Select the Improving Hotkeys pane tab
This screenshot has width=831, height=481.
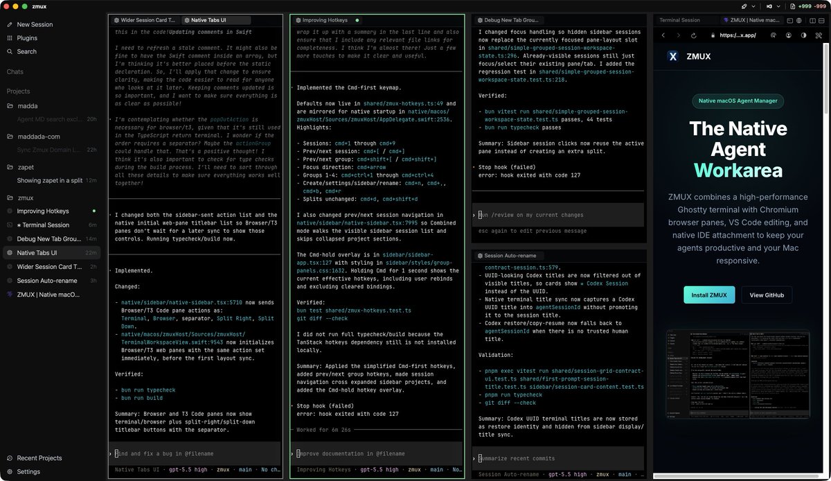tap(325, 20)
